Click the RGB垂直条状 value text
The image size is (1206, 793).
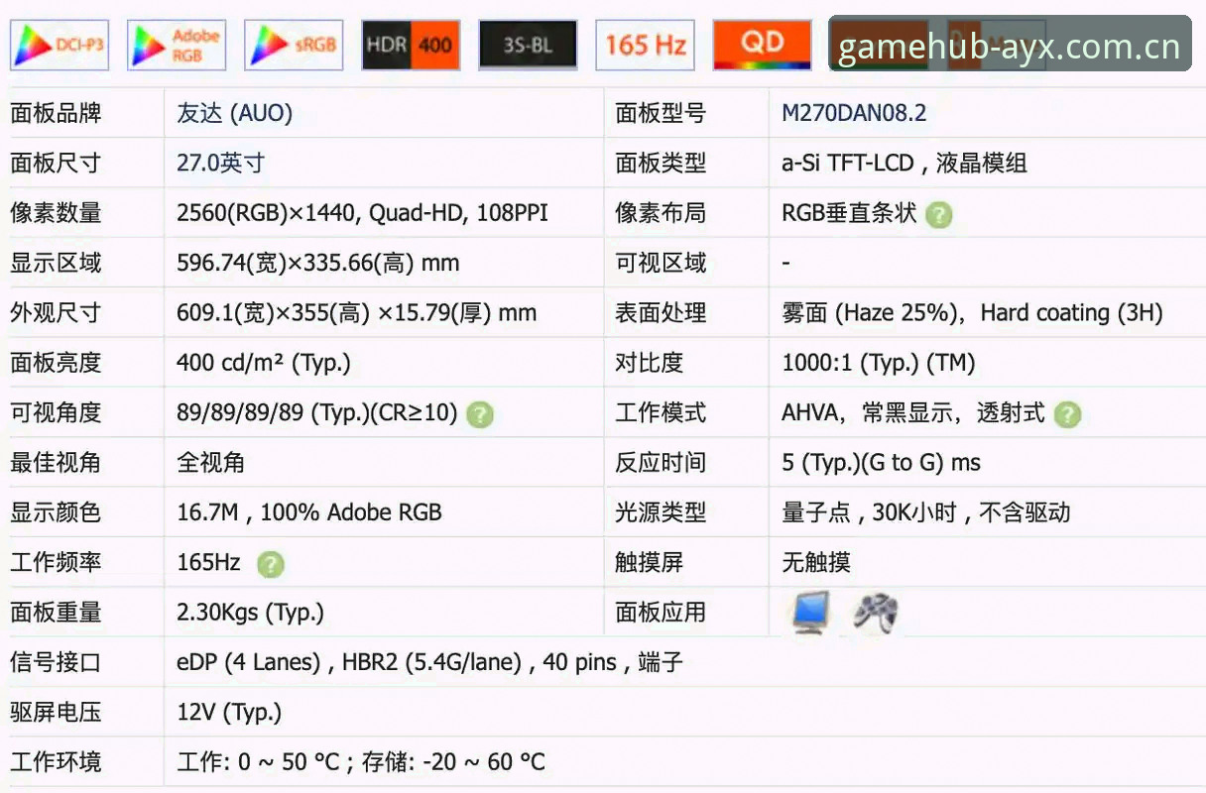849,213
